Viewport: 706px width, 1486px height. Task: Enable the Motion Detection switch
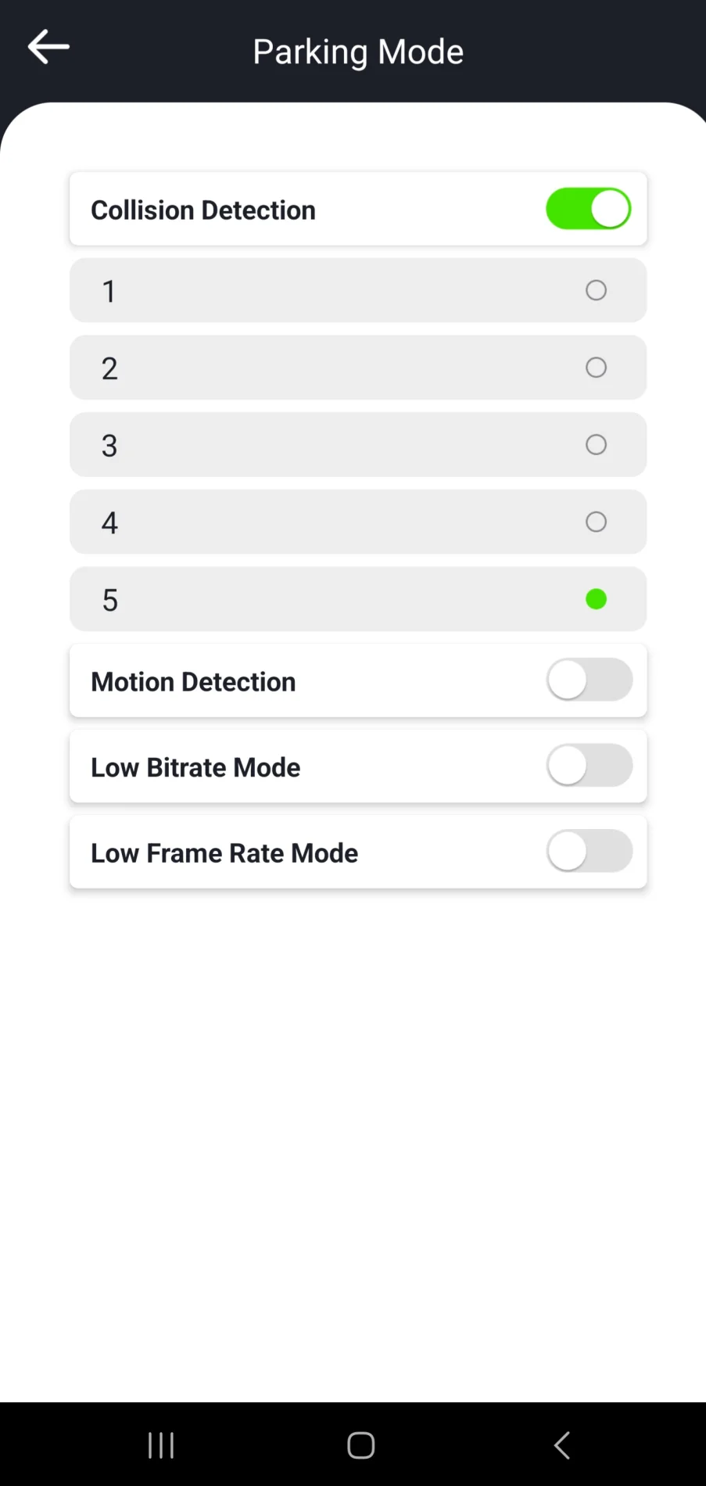(589, 680)
